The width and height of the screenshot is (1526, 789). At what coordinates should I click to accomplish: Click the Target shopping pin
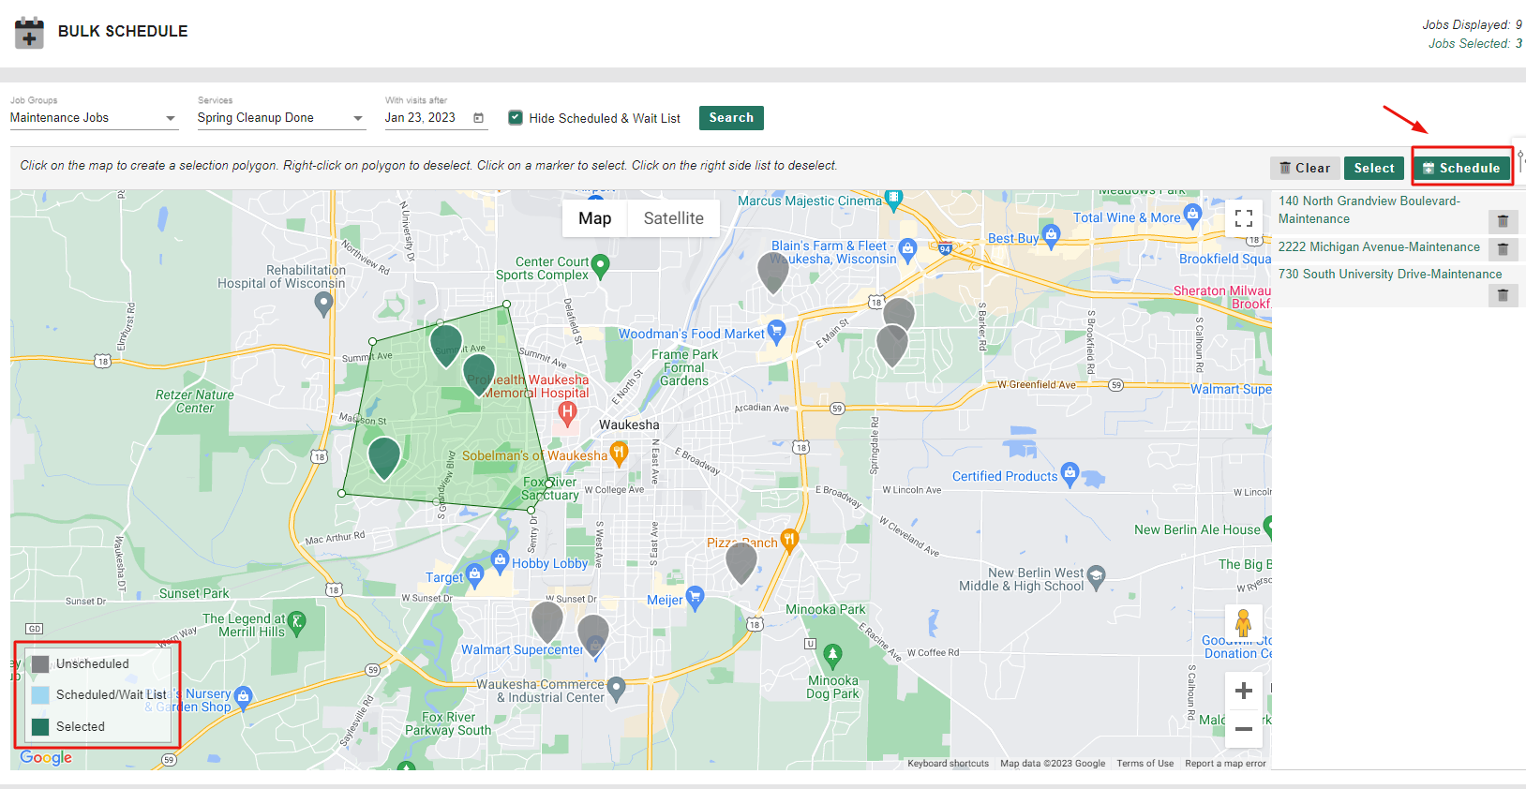[x=474, y=574]
